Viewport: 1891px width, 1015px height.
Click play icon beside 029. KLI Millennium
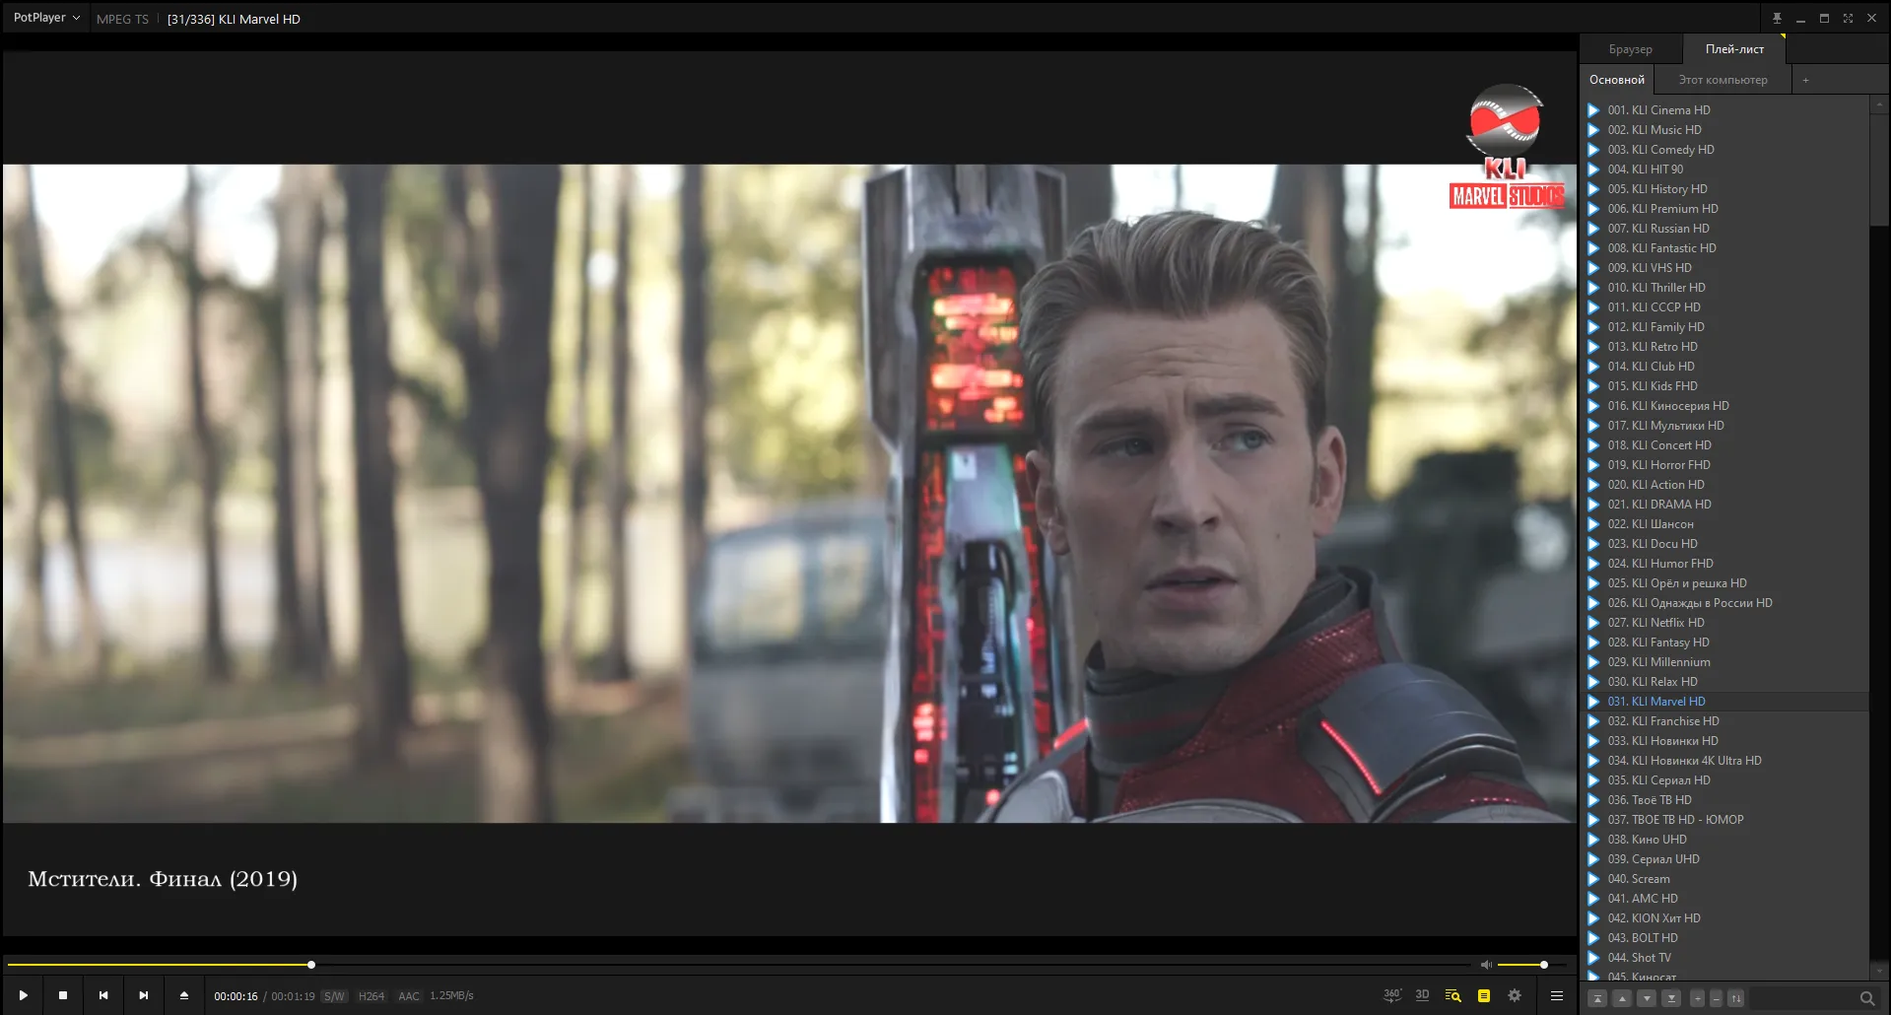pyautogui.click(x=1593, y=662)
